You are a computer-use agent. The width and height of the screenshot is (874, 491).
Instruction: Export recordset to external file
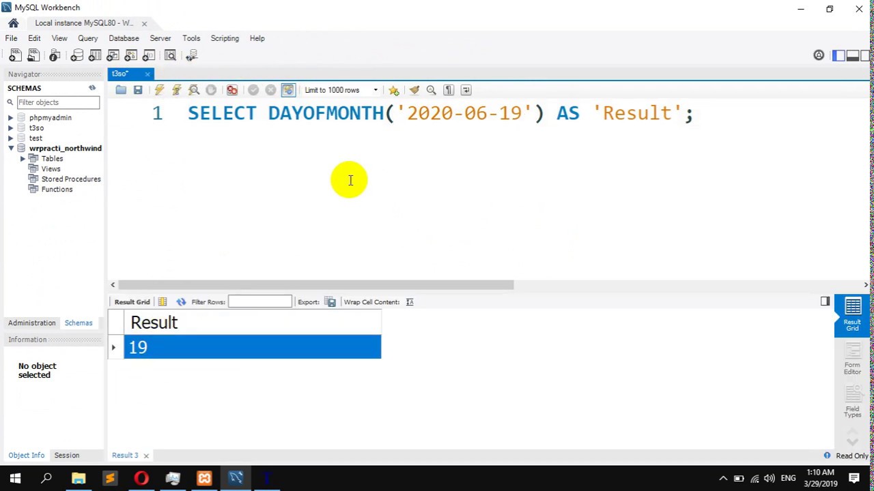click(330, 302)
